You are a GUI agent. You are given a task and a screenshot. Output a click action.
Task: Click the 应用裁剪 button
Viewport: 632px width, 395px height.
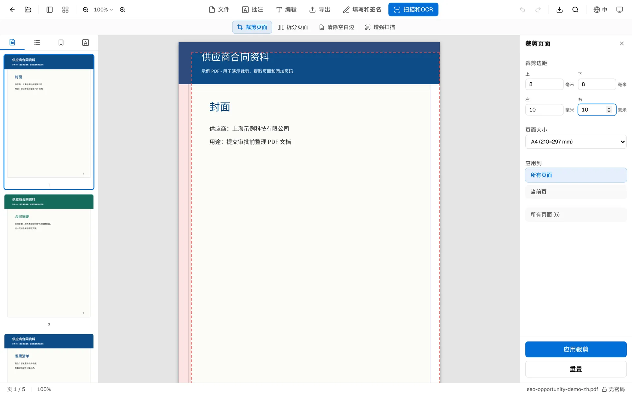pyautogui.click(x=576, y=349)
